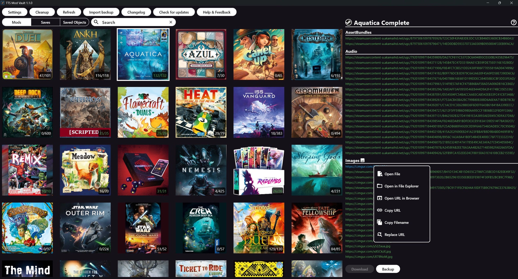Select the Star Wars Outer Rim thumbnail
Viewport: 518px width, 279px height.
pos(85,228)
